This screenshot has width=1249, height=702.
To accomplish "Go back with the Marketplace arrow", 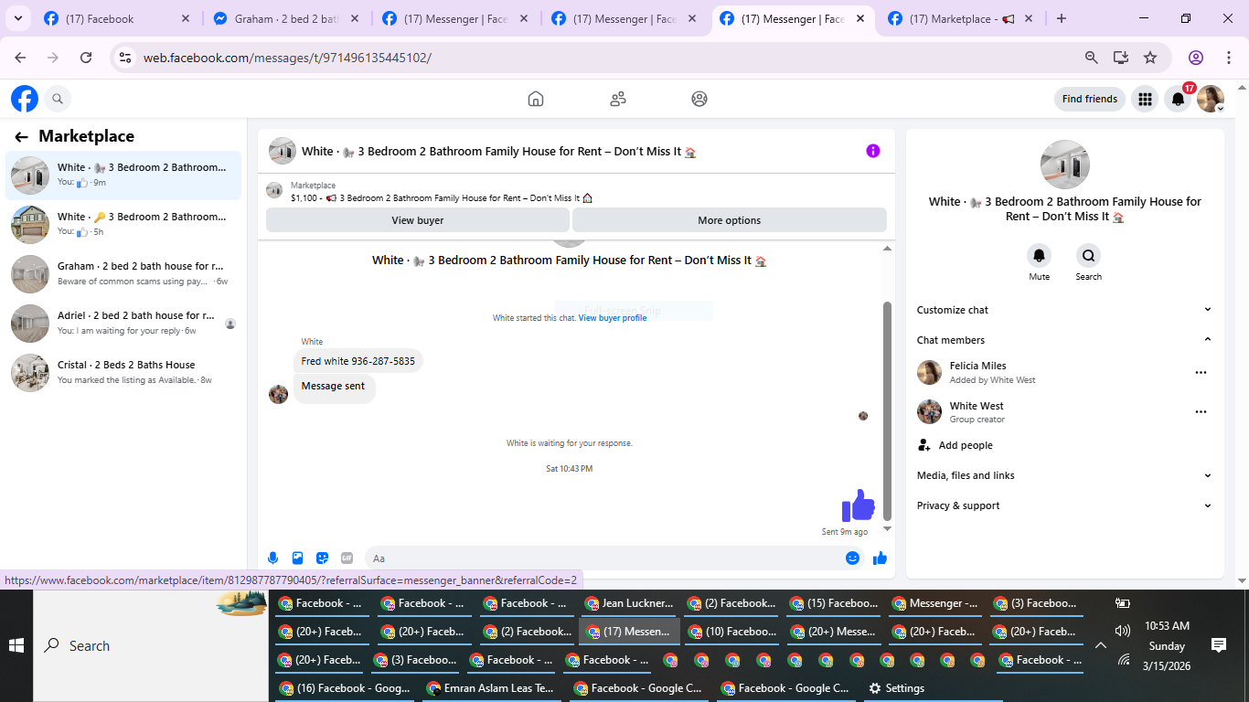I will tap(21, 136).
